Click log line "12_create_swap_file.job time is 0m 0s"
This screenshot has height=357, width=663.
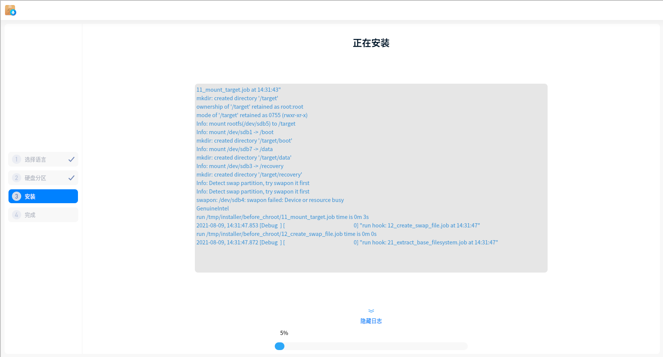(x=286, y=234)
